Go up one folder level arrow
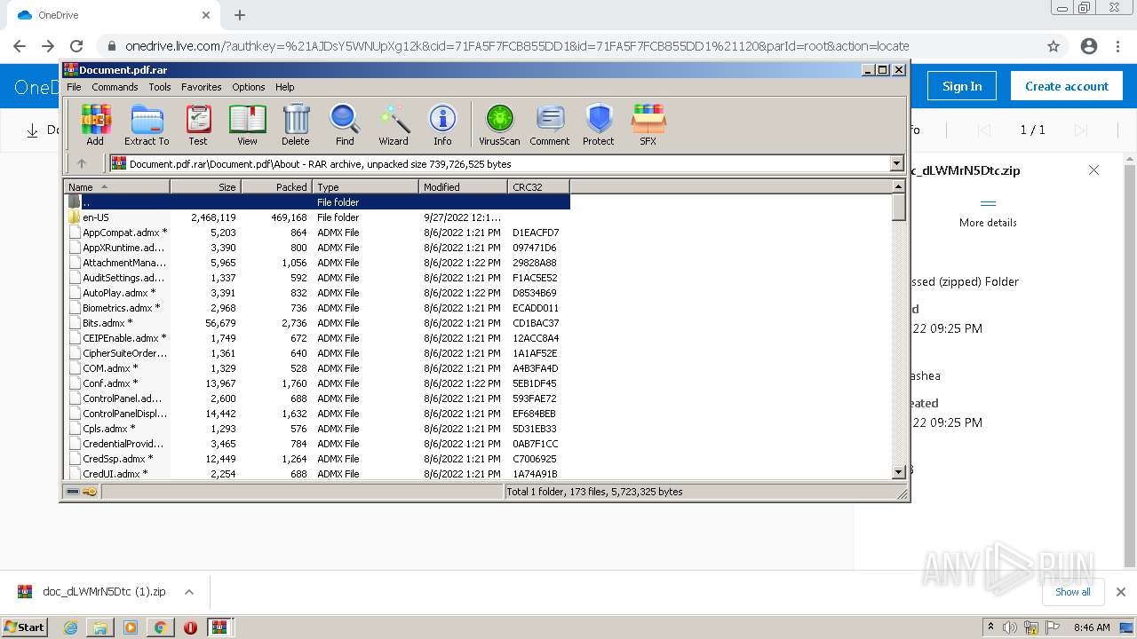This screenshot has width=1137, height=639. point(82,163)
